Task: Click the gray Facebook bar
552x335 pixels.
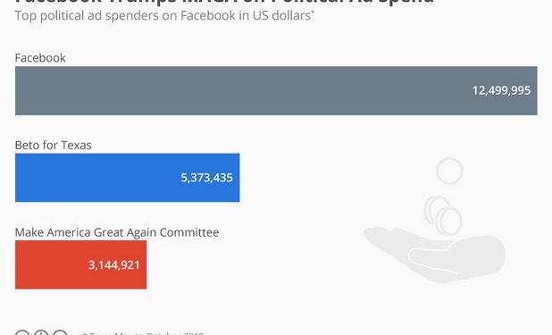Action: pos(276,90)
